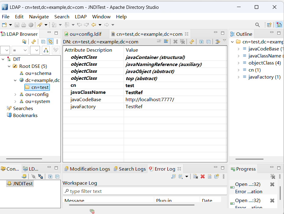Click Collapse All icon in entry editor toolbar

point(209,42)
